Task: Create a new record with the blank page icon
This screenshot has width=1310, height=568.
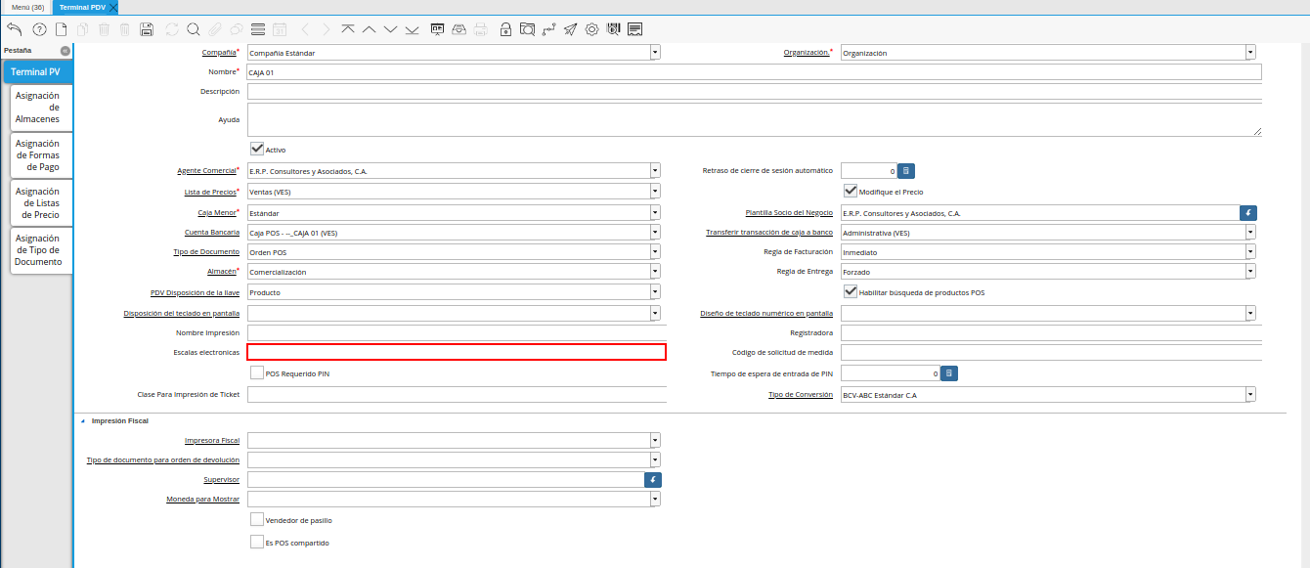Action: point(61,29)
